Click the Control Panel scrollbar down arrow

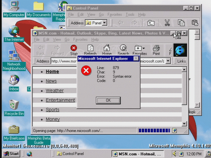tap(197, 105)
